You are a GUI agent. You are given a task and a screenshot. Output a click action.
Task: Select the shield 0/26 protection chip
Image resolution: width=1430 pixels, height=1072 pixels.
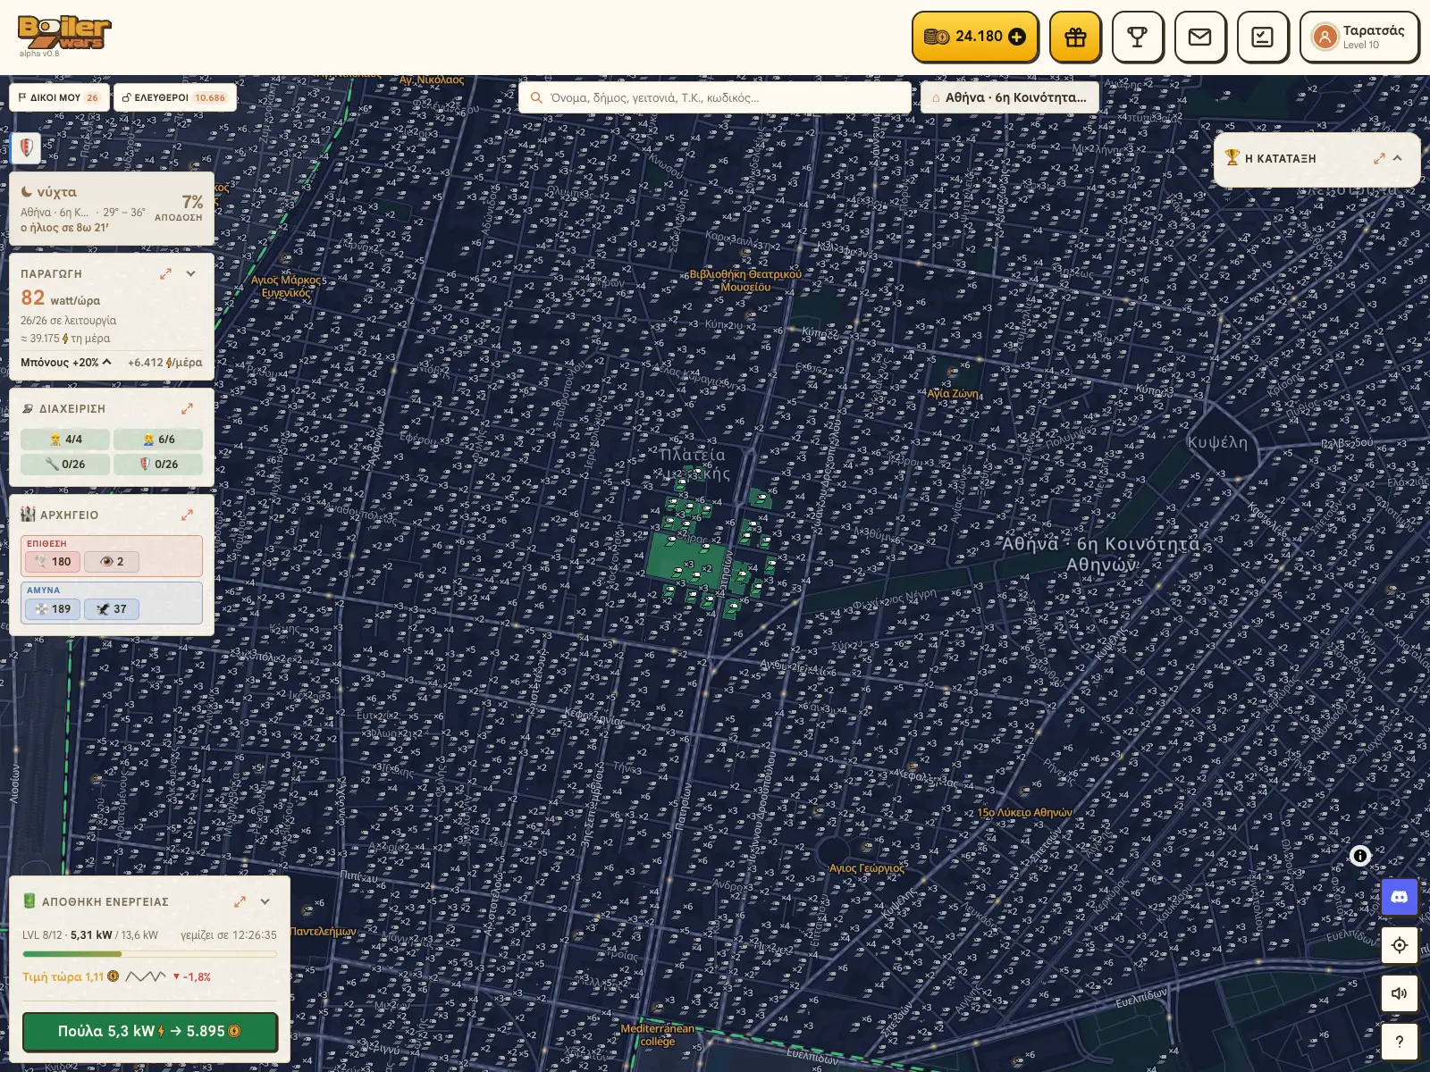click(158, 465)
